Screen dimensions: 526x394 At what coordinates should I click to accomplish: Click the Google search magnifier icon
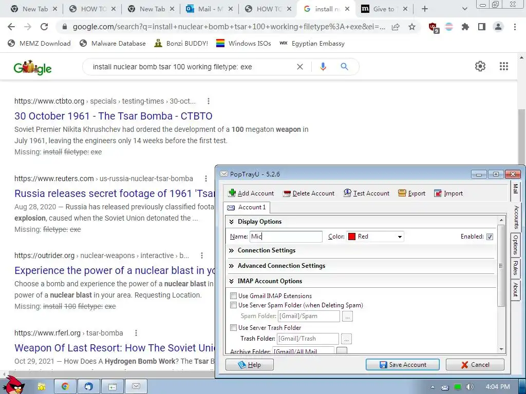tap(344, 67)
